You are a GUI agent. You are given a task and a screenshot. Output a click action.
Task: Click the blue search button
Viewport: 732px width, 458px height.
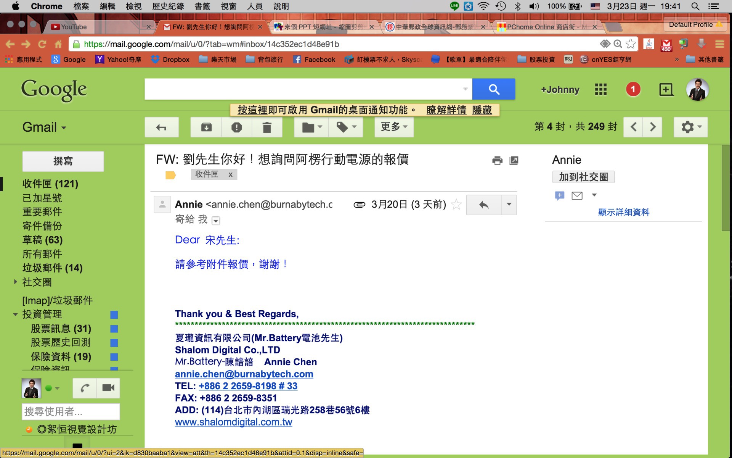494,89
